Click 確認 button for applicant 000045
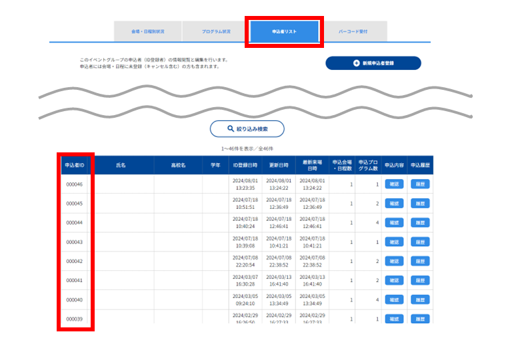The height and width of the screenshot is (356, 508). [394, 204]
